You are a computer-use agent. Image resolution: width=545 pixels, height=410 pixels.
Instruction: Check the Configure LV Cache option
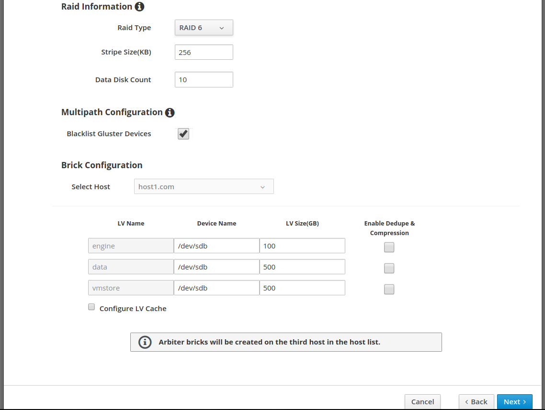coord(91,307)
